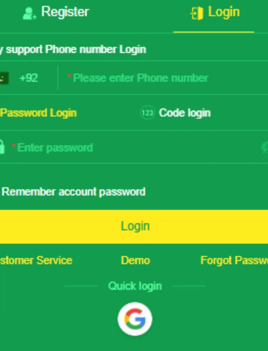Choose the Password Login option
This screenshot has height=351, width=268.
(x=38, y=113)
